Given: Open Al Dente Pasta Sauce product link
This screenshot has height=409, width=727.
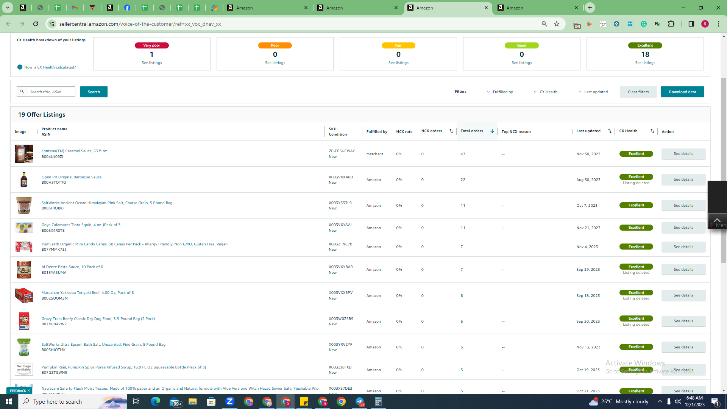Looking at the screenshot, I should coord(72,267).
